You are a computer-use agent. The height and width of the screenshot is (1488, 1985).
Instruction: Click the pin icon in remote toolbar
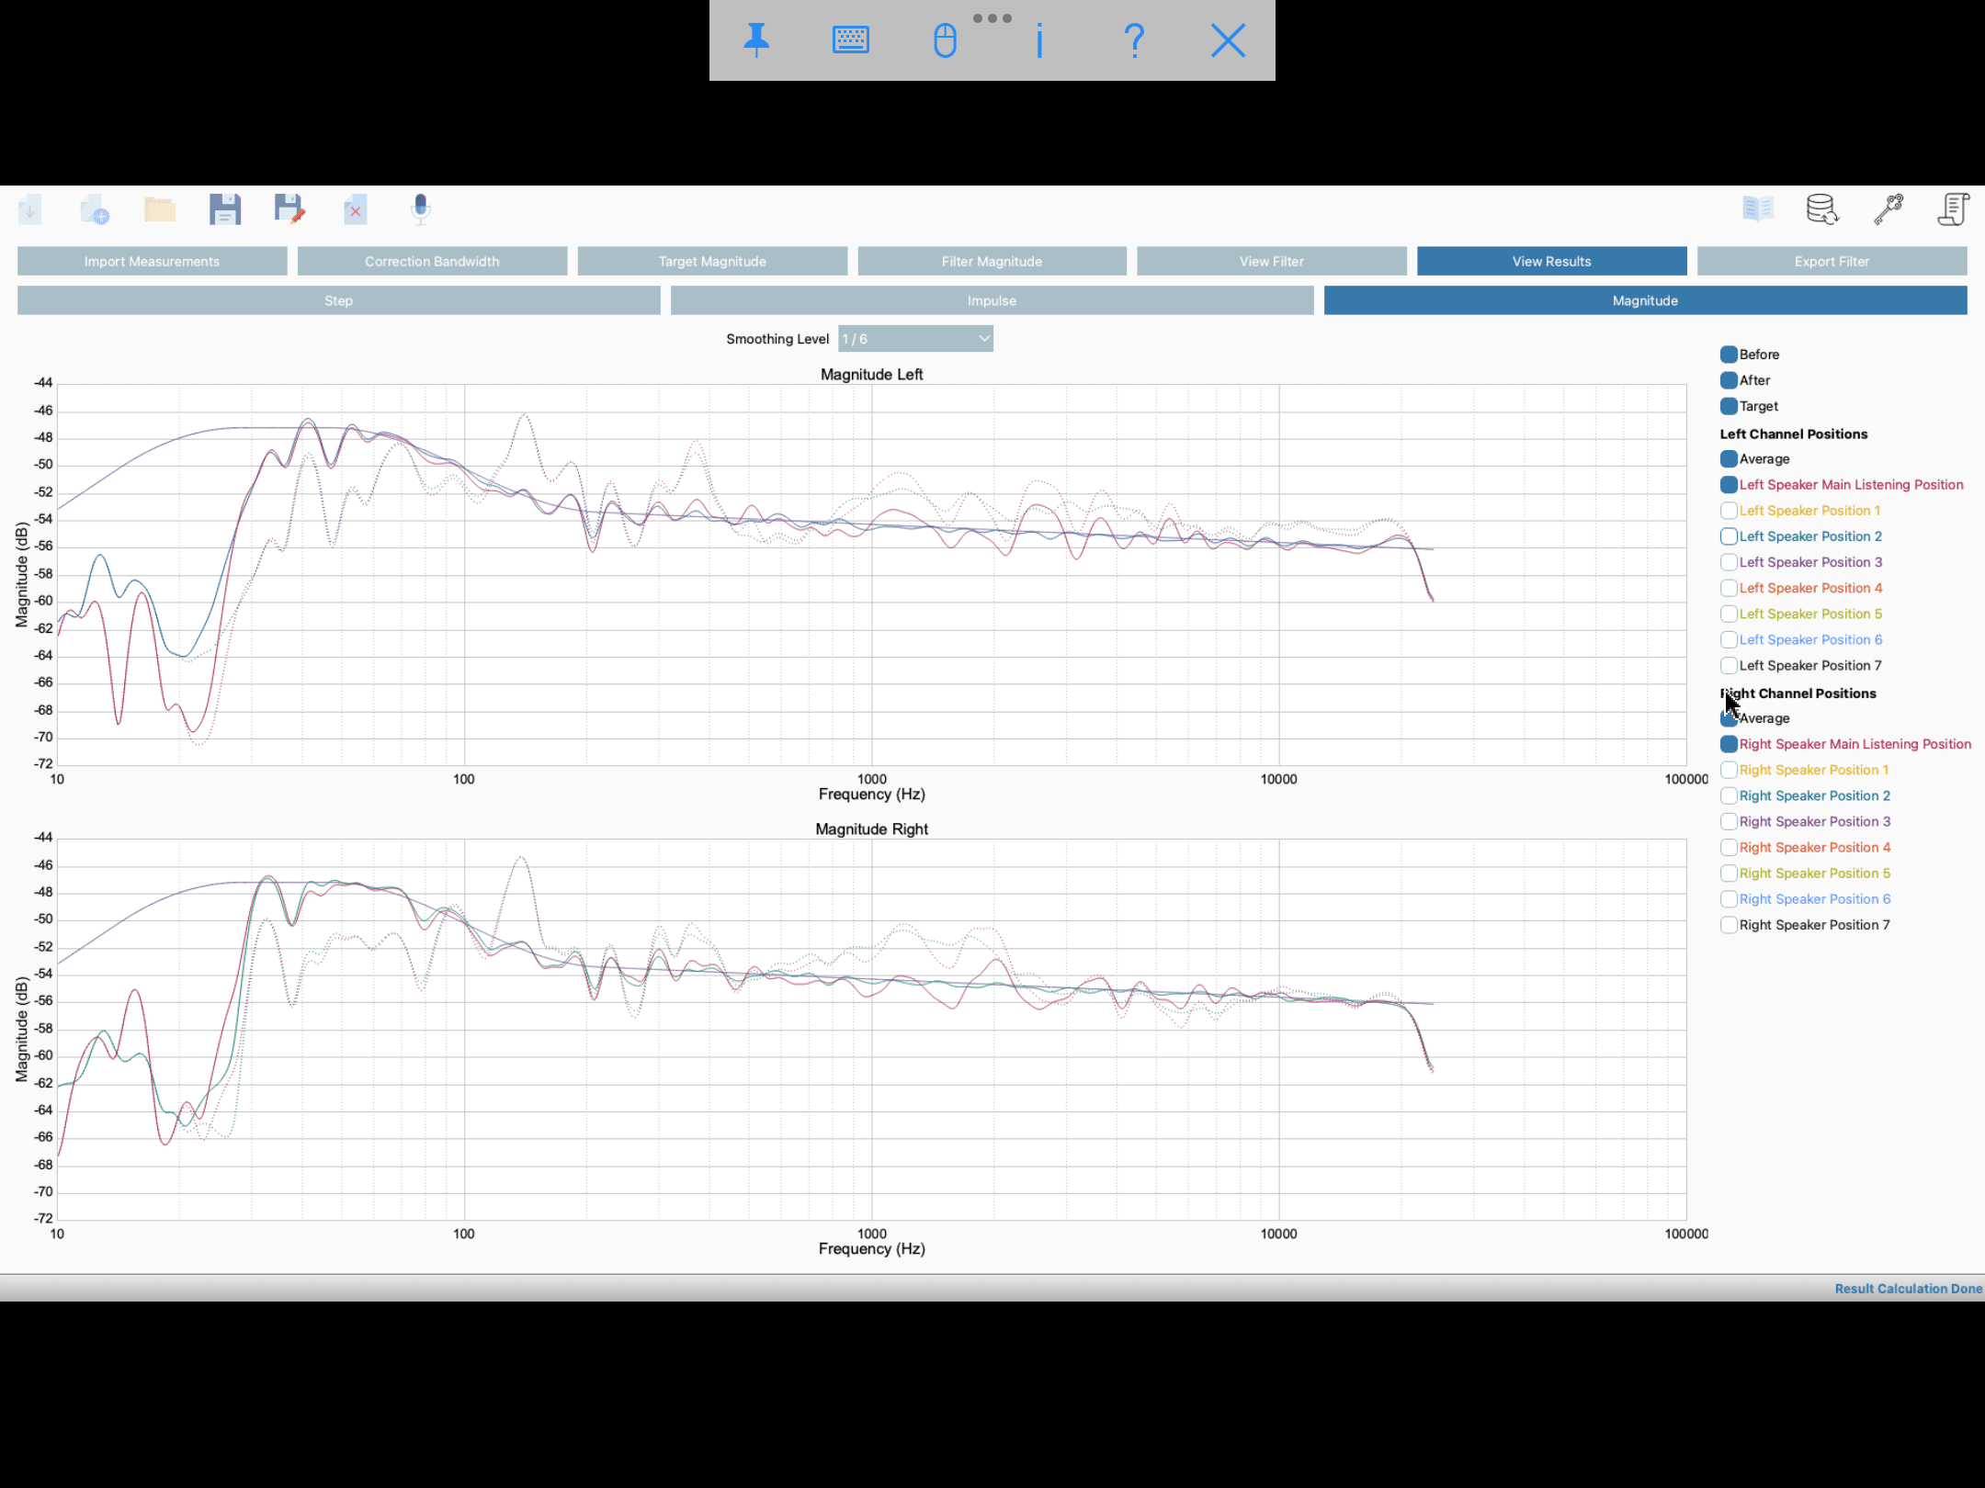(x=756, y=40)
